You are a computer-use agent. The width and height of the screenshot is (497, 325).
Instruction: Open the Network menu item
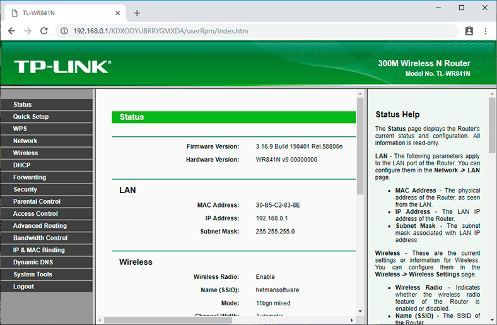tap(47, 141)
